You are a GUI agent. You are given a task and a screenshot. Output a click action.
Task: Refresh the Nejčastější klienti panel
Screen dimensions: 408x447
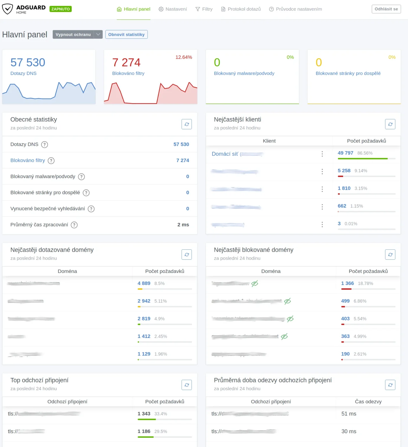pos(390,124)
